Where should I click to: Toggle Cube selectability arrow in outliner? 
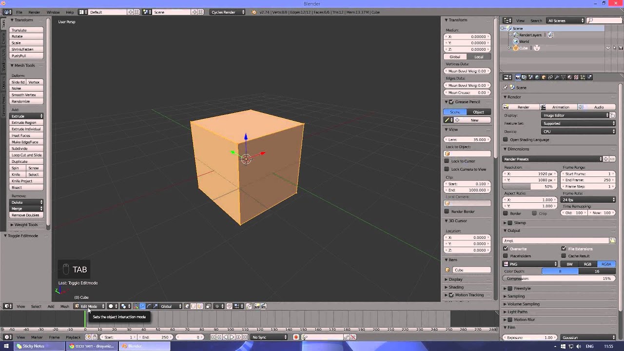614,48
